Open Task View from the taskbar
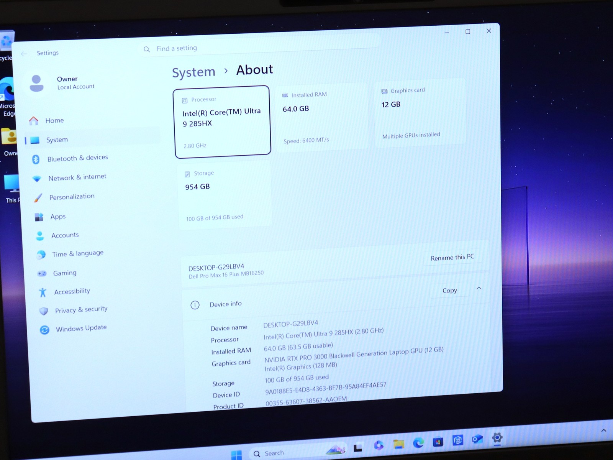This screenshot has width=613, height=460. [x=358, y=447]
